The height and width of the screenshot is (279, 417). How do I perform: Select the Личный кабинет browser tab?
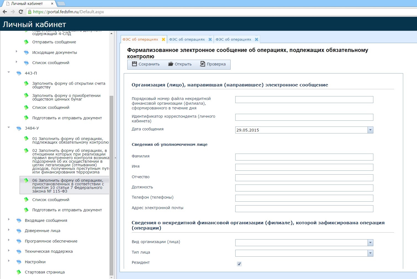29,4
